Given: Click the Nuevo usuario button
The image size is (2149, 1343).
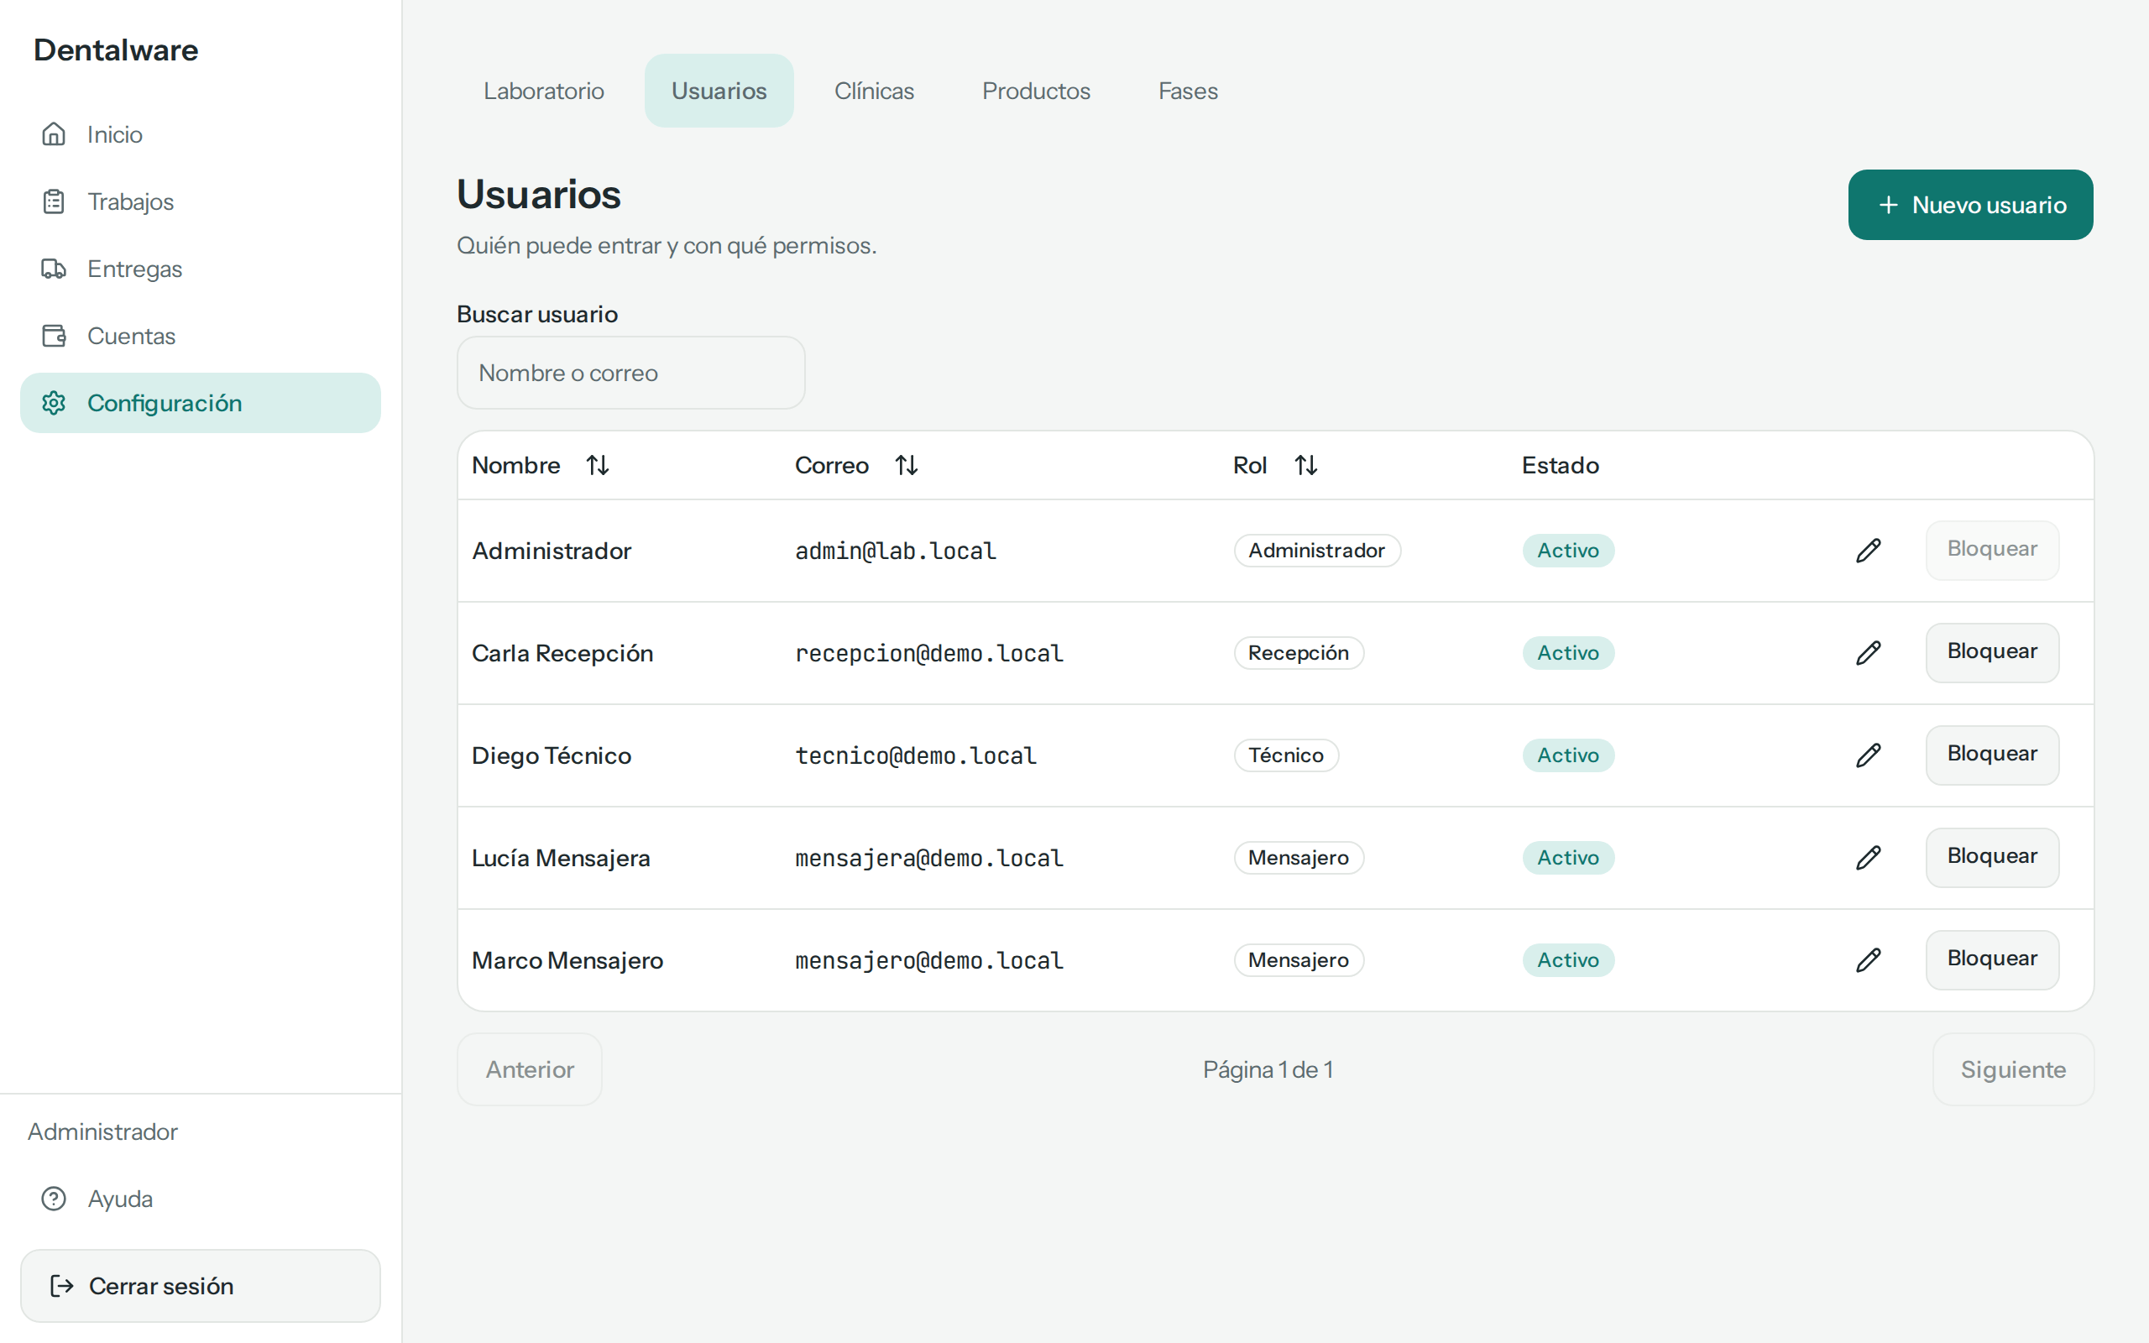Looking at the screenshot, I should point(1970,205).
